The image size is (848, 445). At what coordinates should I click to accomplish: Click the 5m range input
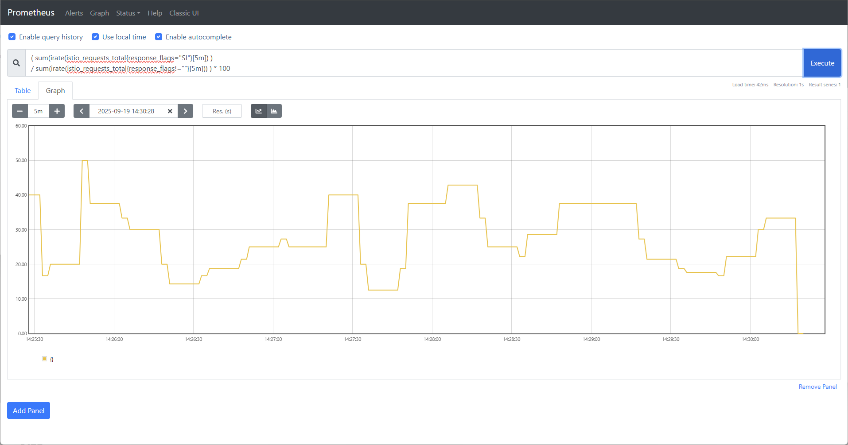pos(38,111)
